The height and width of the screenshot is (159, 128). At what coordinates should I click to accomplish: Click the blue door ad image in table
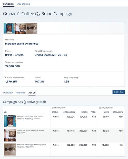[x=10, y=121]
